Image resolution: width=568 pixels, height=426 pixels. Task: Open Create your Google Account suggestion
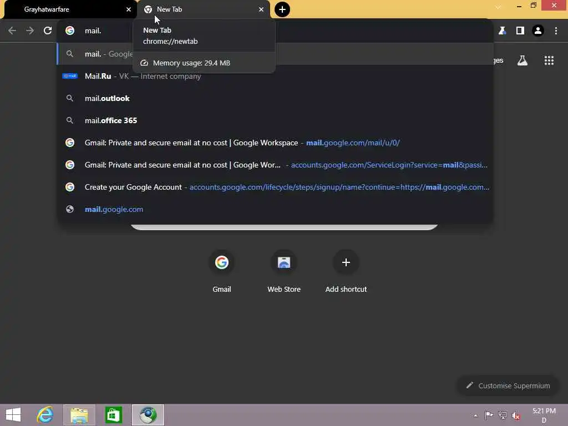click(275, 187)
